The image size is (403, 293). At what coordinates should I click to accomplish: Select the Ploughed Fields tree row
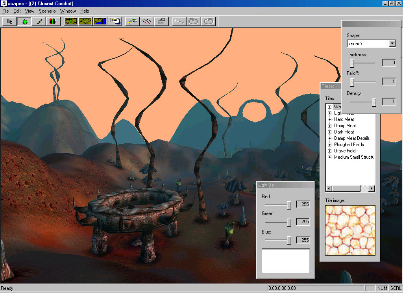point(349,145)
